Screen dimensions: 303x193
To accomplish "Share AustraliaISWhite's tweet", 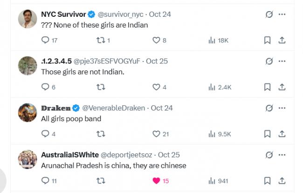I will [x=282, y=180].
